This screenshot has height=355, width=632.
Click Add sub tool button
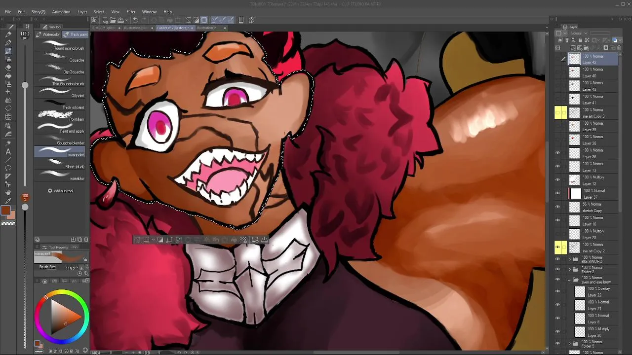tap(60, 191)
